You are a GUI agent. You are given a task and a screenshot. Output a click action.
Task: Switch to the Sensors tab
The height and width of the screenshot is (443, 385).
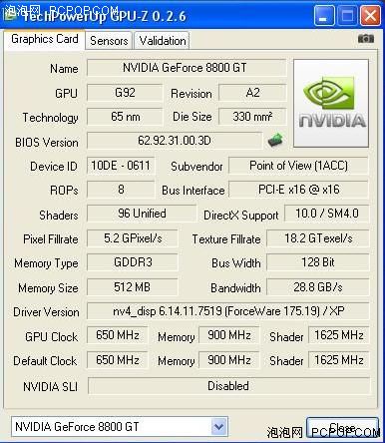(109, 41)
